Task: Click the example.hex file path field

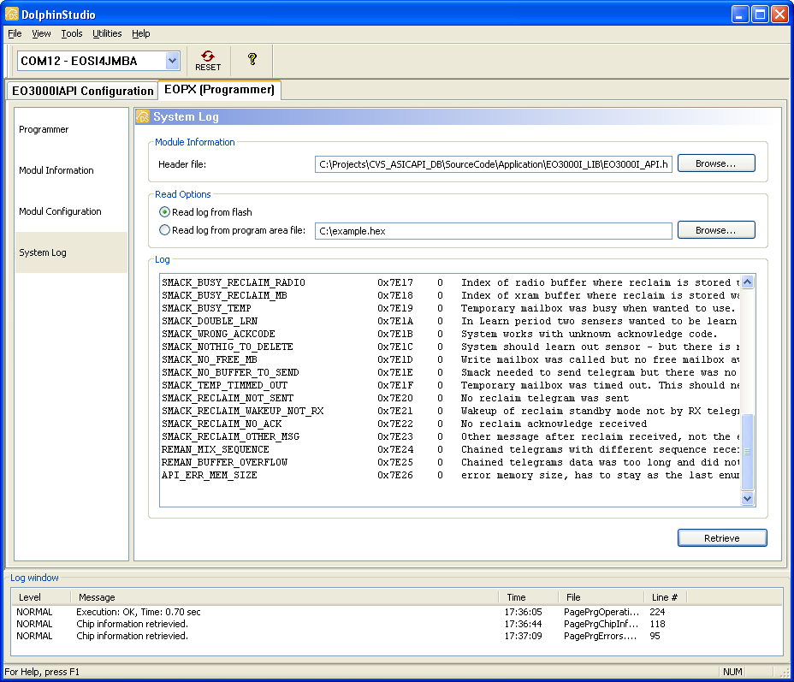Action: click(493, 231)
